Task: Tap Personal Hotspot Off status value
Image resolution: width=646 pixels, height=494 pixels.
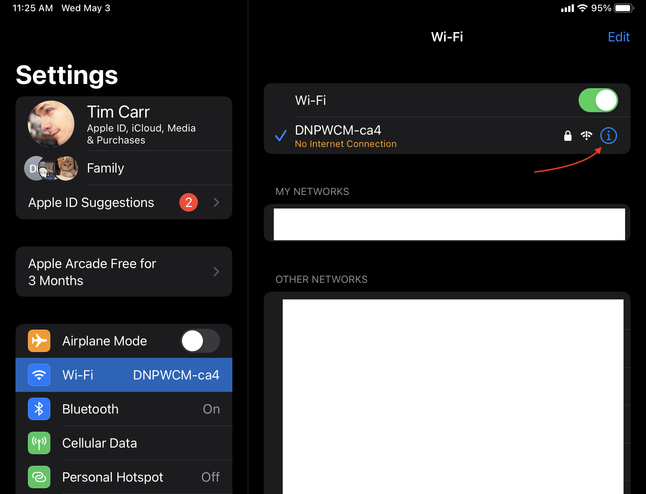Action: click(x=211, y=477)
